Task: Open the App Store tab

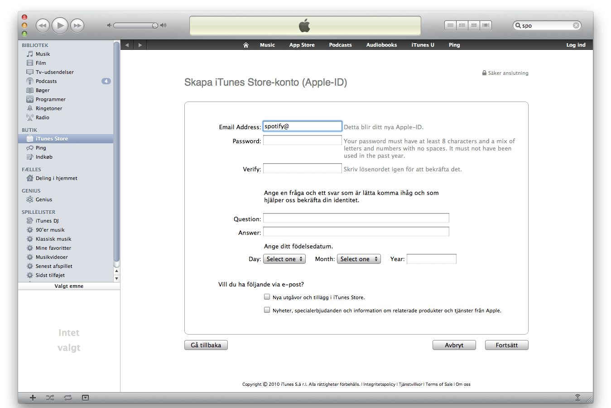Action: pyautogui.click(x=302, y=45)
